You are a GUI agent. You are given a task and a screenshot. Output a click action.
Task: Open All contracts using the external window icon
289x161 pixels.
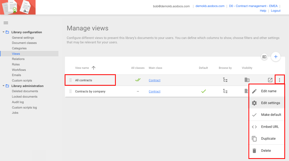(270, 80)
